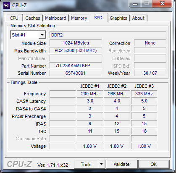176x173 pixels.
Task: Close the CPU-Z window
Action: pos(162,3)
